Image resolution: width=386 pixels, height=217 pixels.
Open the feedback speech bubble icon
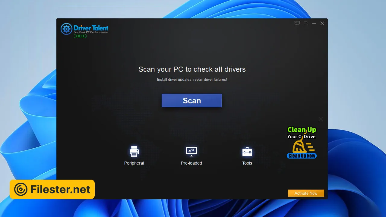pos(297,23)
